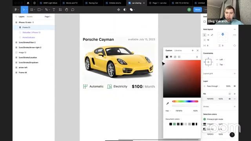Viewport: 251px width, 141px height.
Task: Open the Pass through blend mode dropdown
Action: coord(213,86)
